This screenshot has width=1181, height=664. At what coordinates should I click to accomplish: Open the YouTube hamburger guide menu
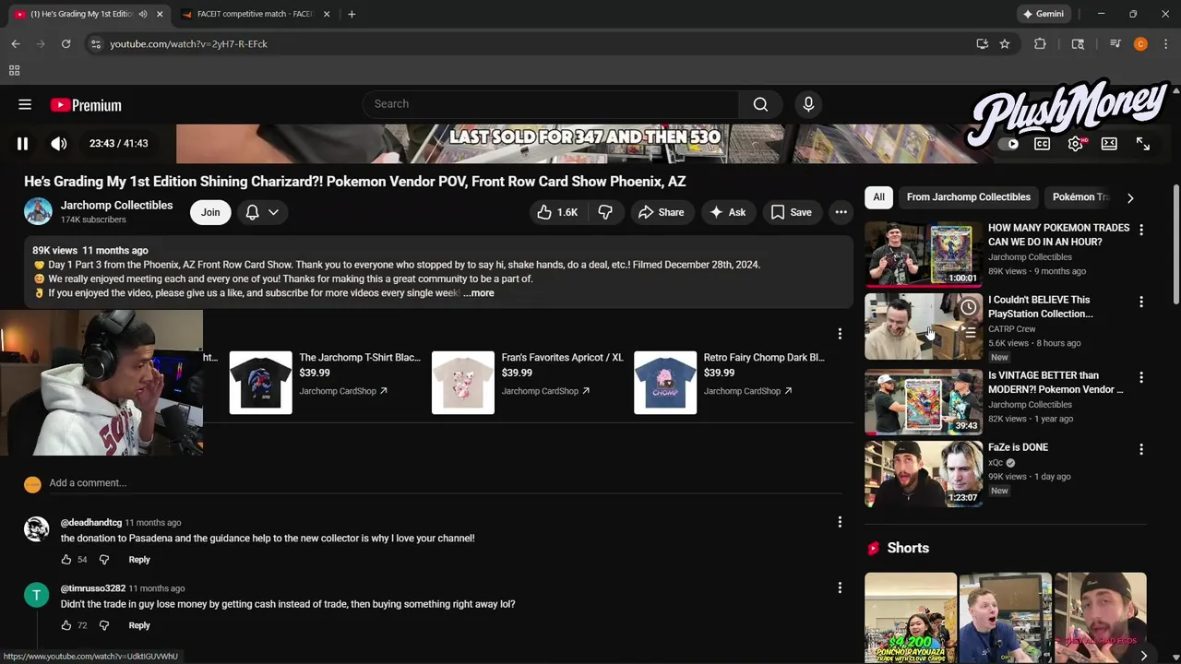[x=25, y=104]
